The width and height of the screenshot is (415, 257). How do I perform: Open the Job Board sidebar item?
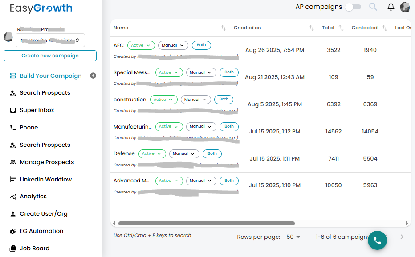click(34, 249)
